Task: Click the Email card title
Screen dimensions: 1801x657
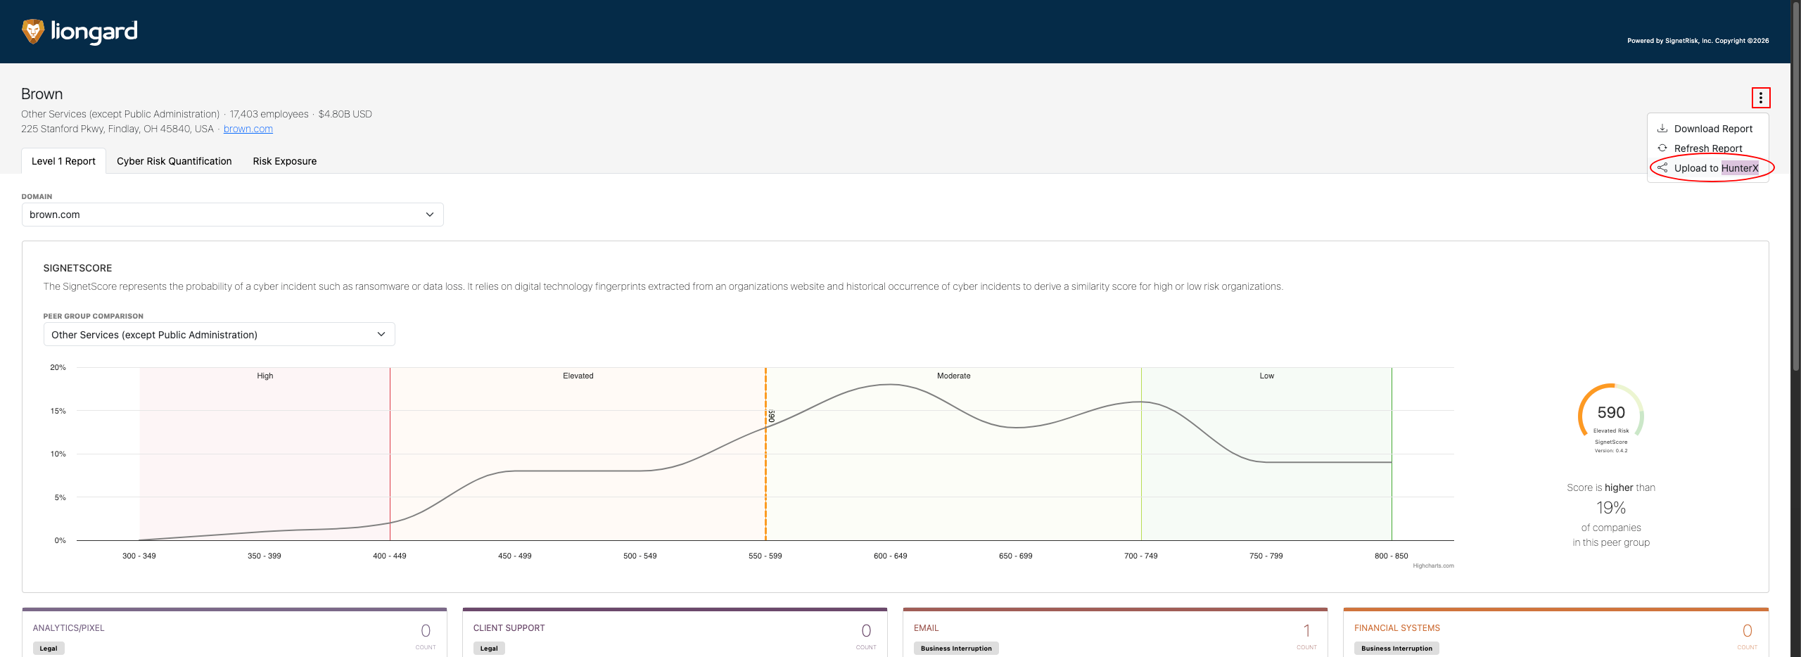Action: pyautogui.click(x=927, y=628)
